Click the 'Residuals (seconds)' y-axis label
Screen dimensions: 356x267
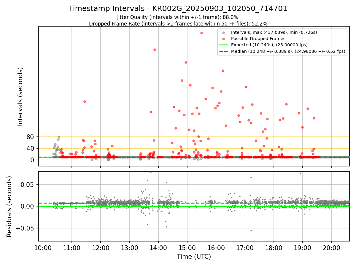9,206
